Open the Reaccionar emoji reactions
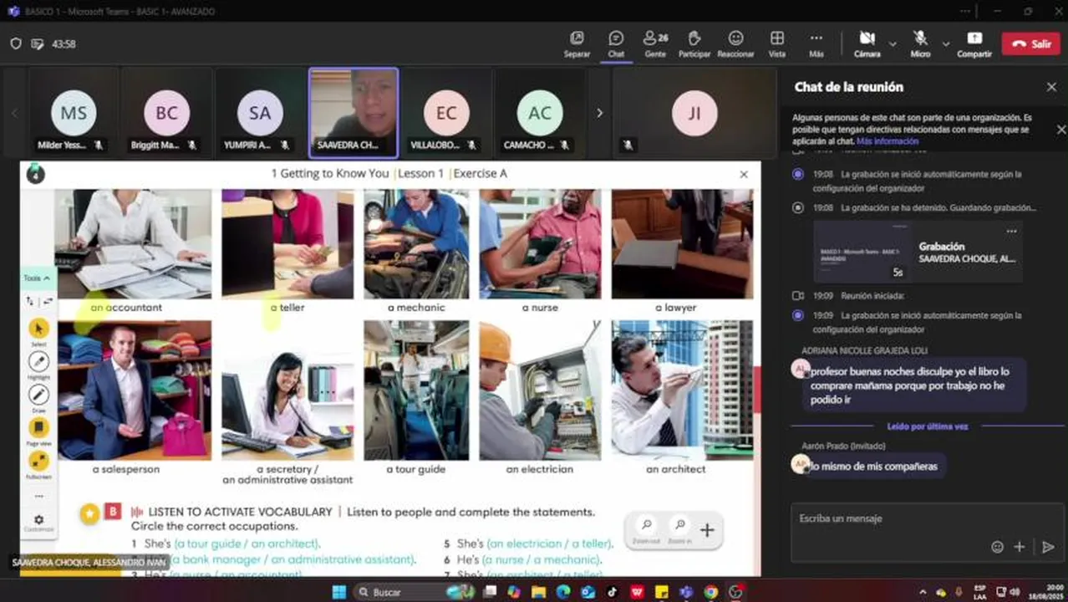Viewport: 1068px width, 602px height. (x=735, y=43)
